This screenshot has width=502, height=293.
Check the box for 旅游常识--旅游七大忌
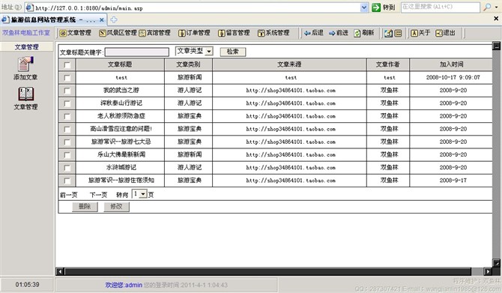point(67,142)
